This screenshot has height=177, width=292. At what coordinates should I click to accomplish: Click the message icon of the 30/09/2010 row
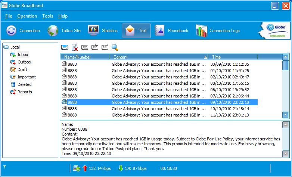pos(64,64)
